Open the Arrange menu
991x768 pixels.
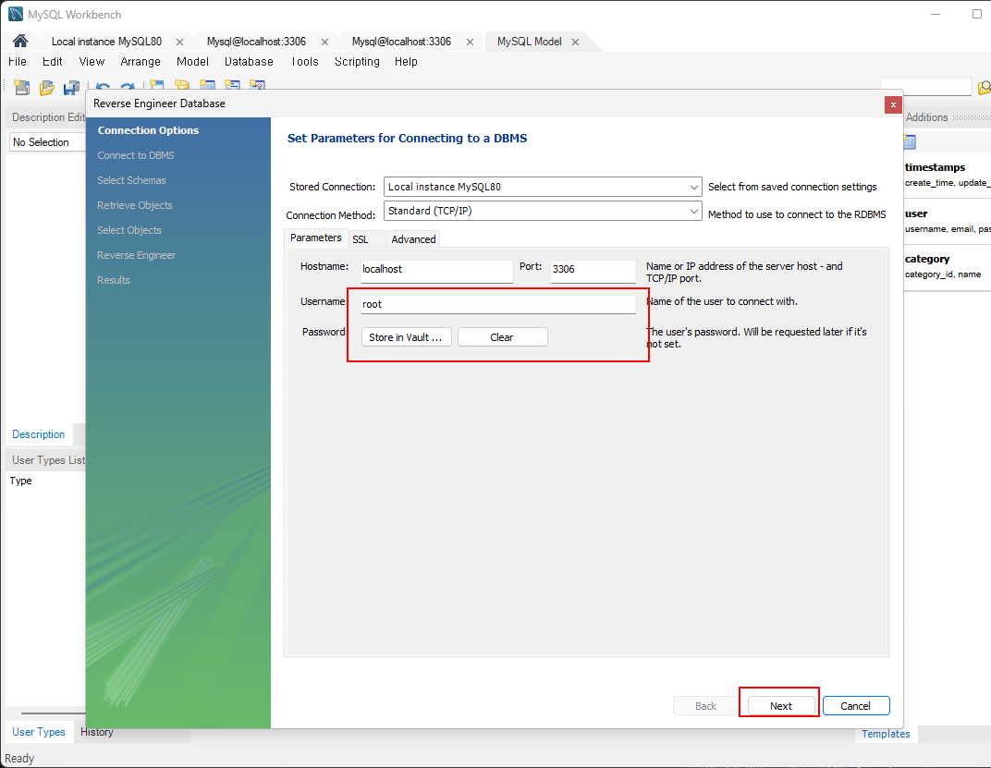click(141, 61)
